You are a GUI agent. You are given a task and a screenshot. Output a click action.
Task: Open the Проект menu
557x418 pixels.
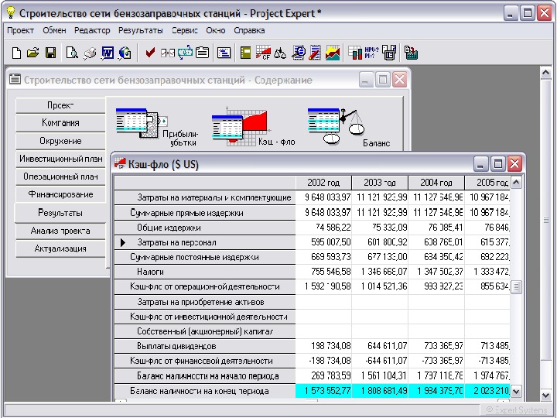21,30
